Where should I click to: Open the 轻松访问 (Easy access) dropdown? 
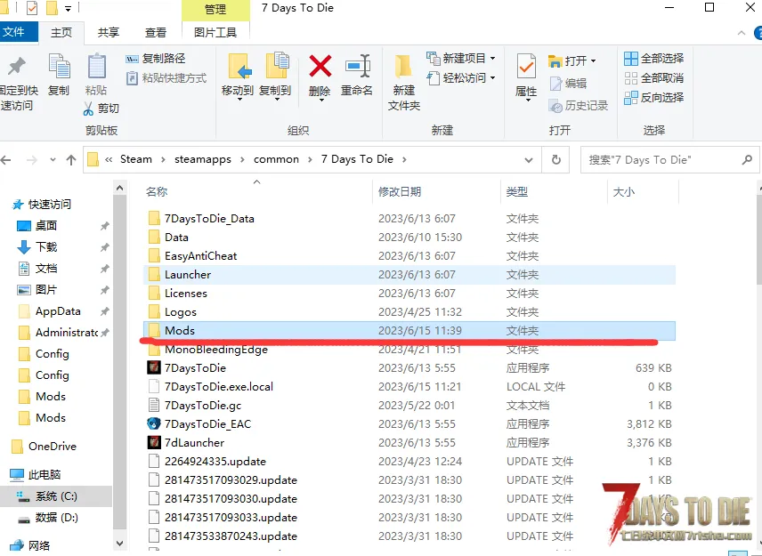[x=493, y=78]
